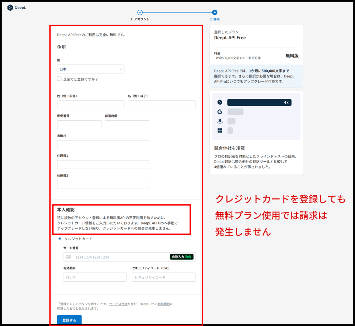Click the country dropdown chevron arrow
This screenshot has width=355, height=326.
pyautogui.click(x=121, y=69)
